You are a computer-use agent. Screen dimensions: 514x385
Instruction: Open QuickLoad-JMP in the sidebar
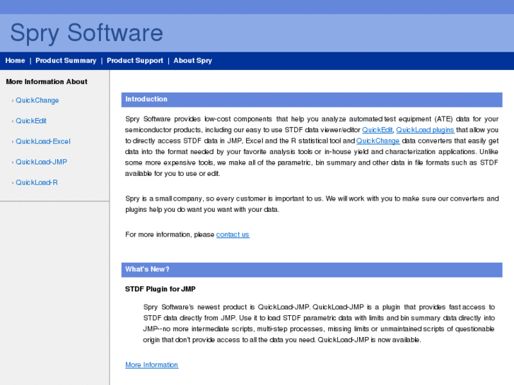pos(41,162)
